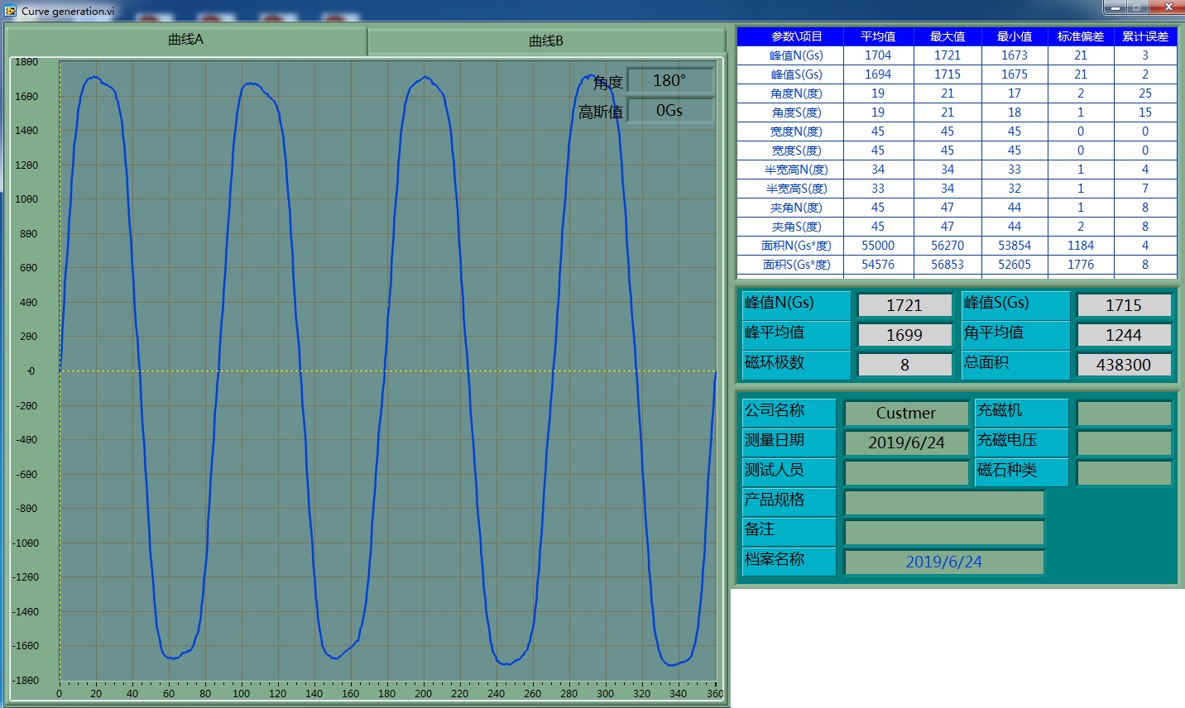Click the 峰值N(Gs) value field 1721
The height and width of the screenshot is (708, 1185).
(x=904, y=305)
